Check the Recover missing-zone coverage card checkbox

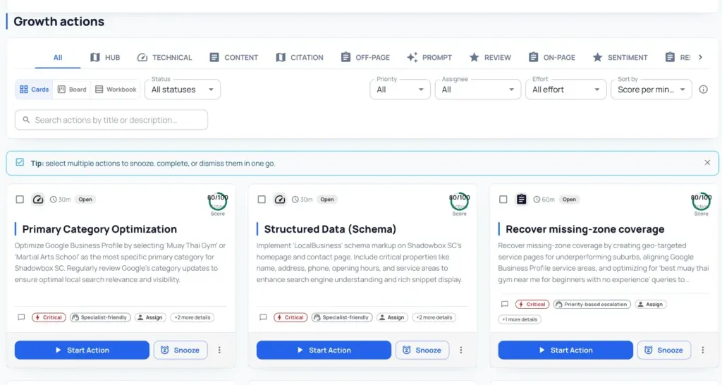[503, 200]
